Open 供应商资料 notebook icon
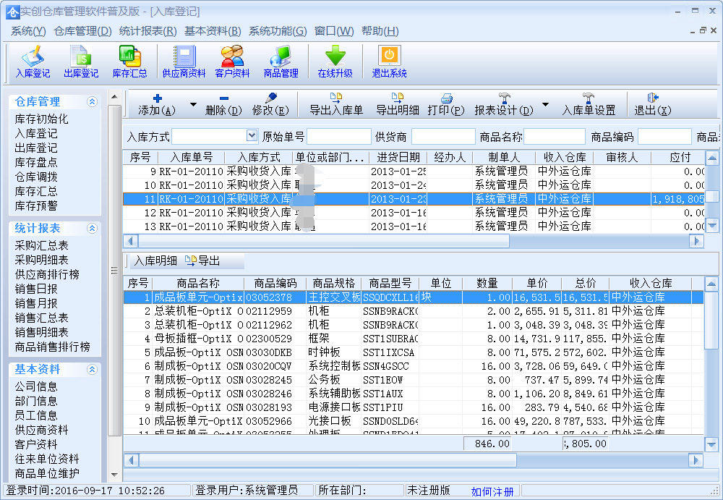The image size is (723, 500). click(x=184, y=62)
